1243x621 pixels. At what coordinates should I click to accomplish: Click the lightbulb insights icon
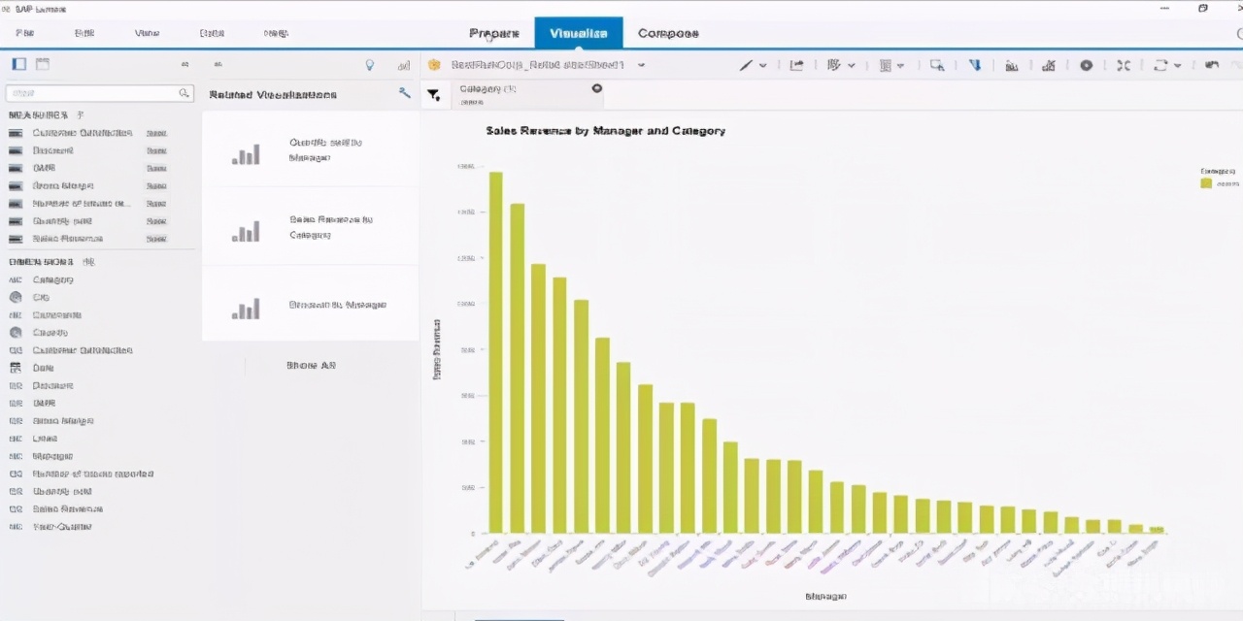click(369, 65)
